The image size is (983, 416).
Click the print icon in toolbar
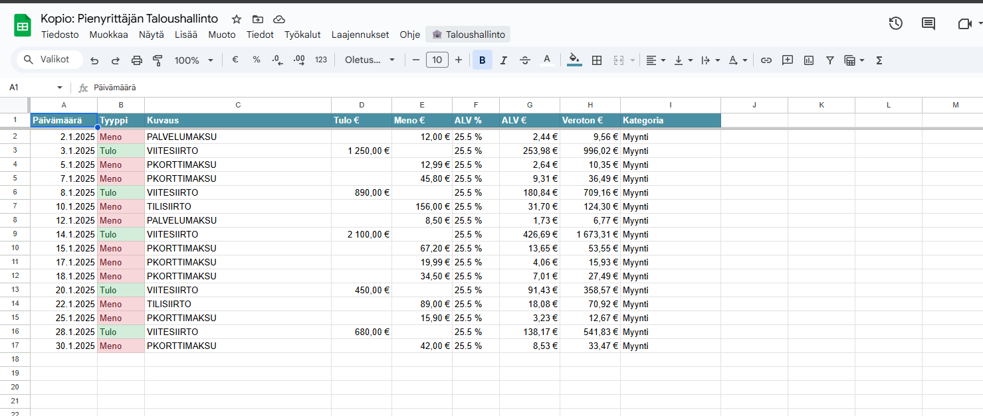[x=137, y=60]
